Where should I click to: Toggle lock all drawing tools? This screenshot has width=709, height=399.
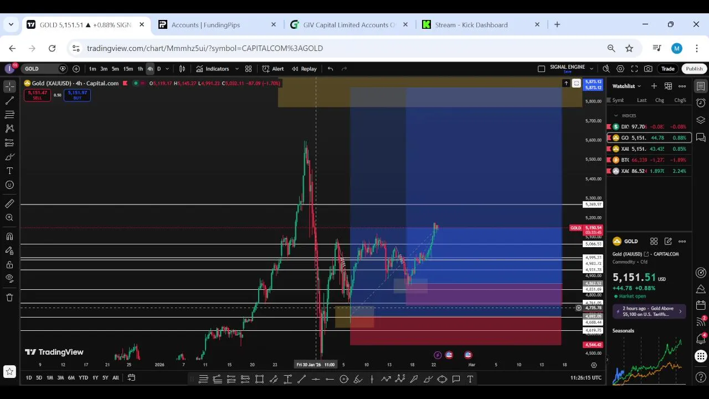pyautogui.click(x=9, y=264)
